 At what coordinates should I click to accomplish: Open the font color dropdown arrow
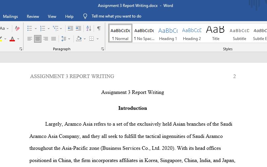pyautogui.click(x=18, y=39)
